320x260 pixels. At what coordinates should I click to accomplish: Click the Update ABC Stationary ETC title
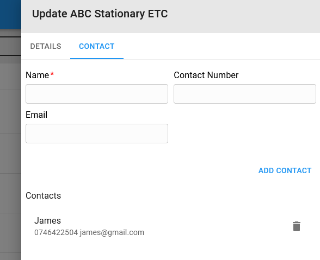point(100,14)
